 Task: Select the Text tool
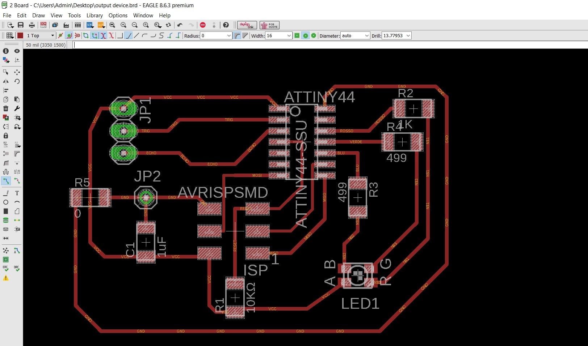coord(17,193)
